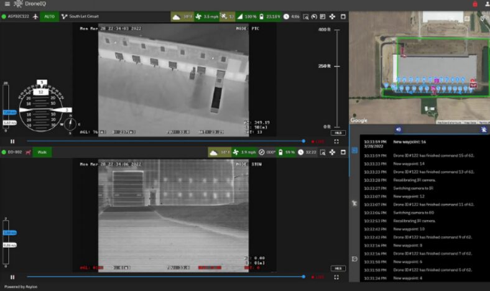Select the drone tab icon in the log sidebar
Image resolution: width=490 pixels, height=291 pixels.
[x=354, y=203]
